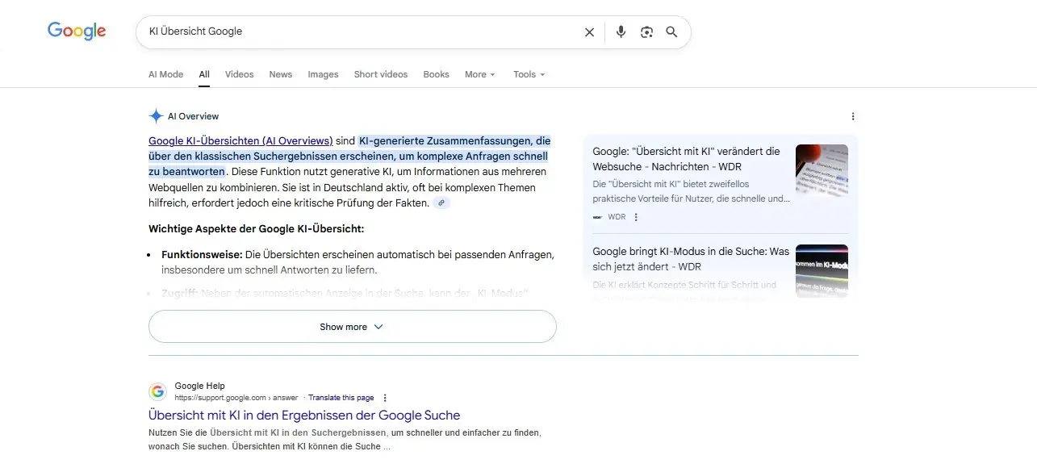
Task: Start a voice search with the microphone icon
Action: [x=620, y=31]
